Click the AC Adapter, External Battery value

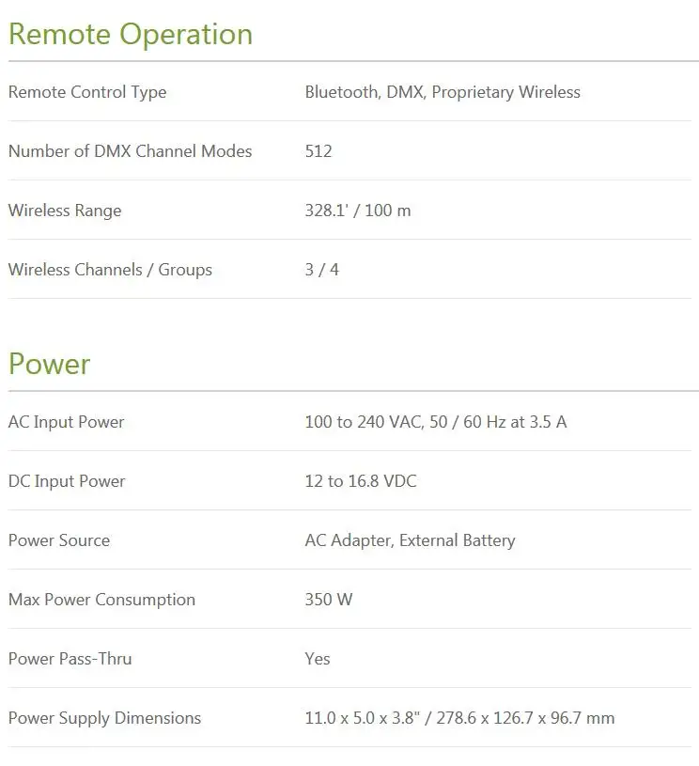tap(411, 540)
